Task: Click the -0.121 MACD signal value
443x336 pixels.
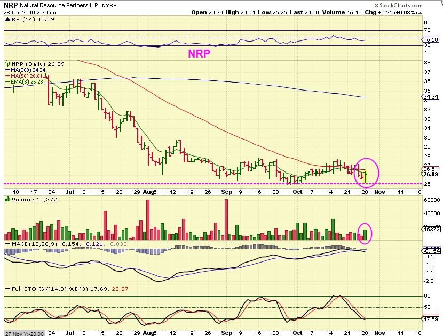Action: [93, 244]
